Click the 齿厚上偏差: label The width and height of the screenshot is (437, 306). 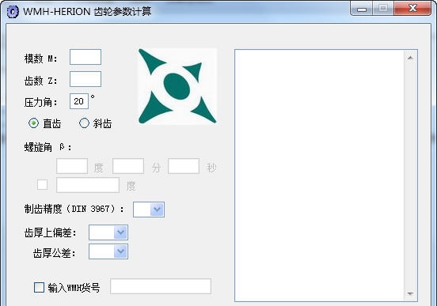click(x=50, y=232)
